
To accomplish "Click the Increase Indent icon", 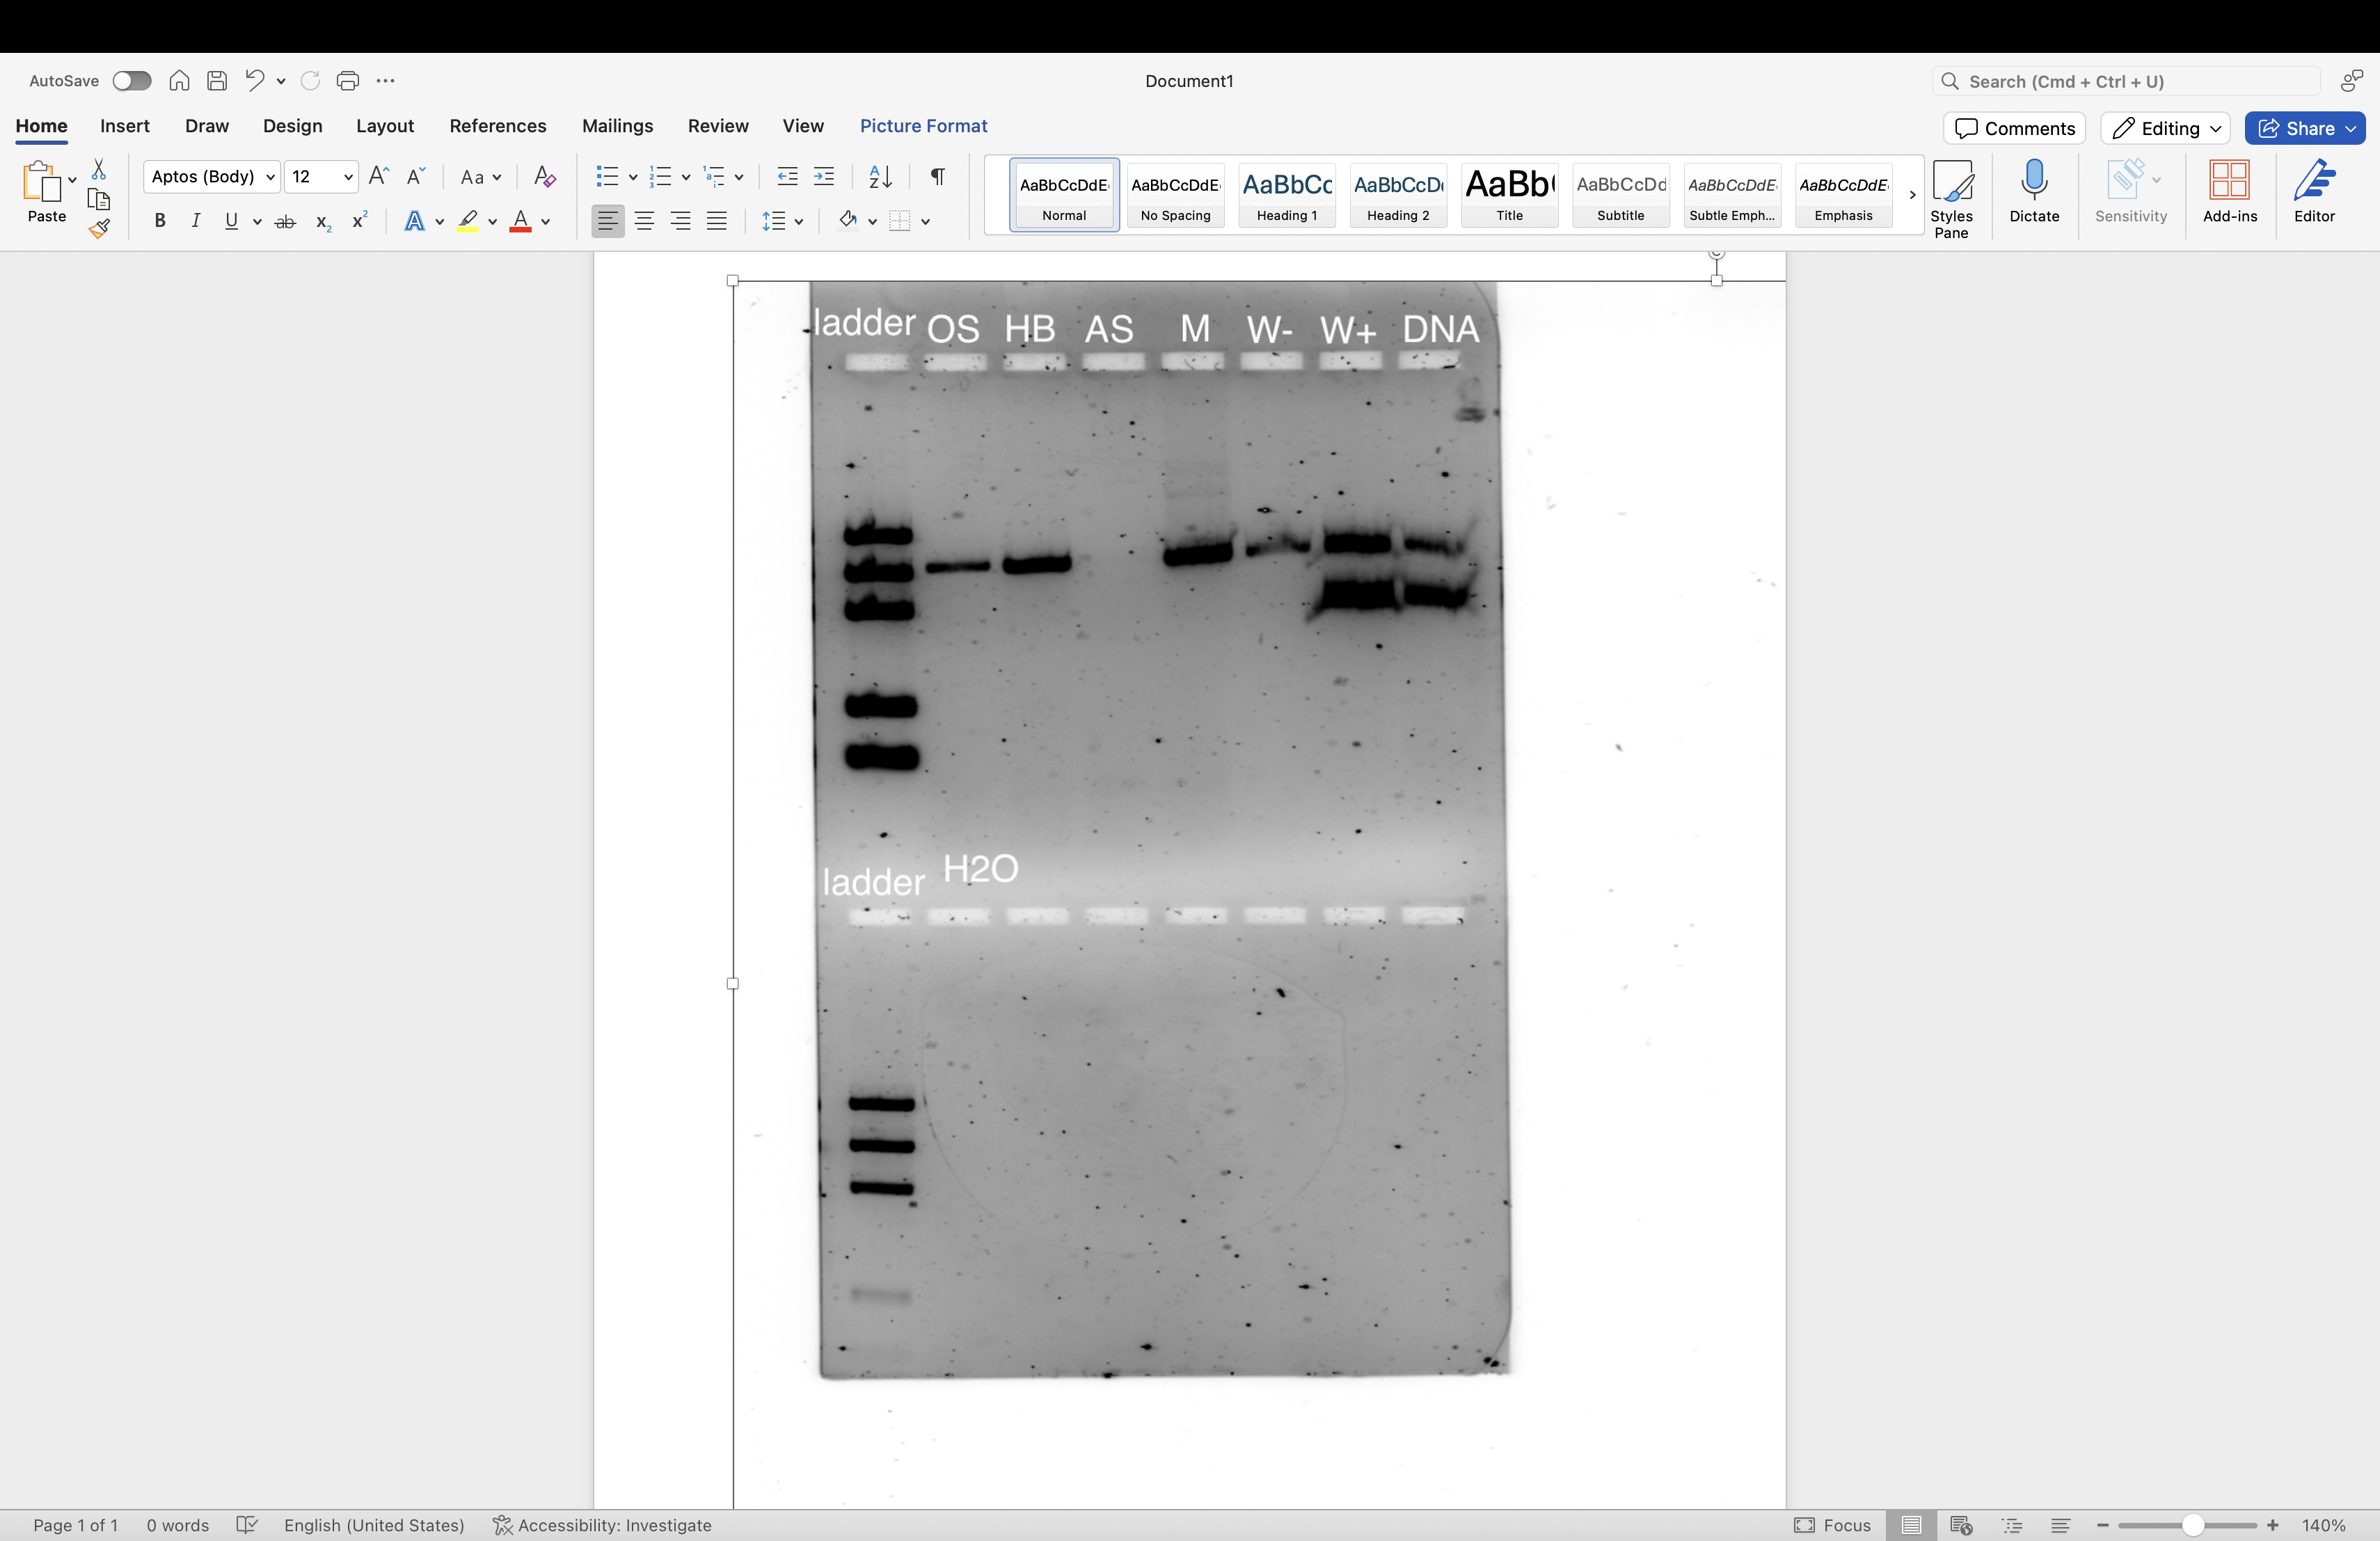I will tap(824, 177).
